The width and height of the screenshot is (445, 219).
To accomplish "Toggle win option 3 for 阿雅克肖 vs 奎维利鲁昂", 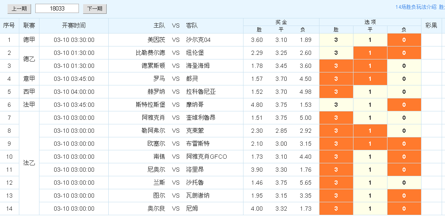I will coord(336,118).
